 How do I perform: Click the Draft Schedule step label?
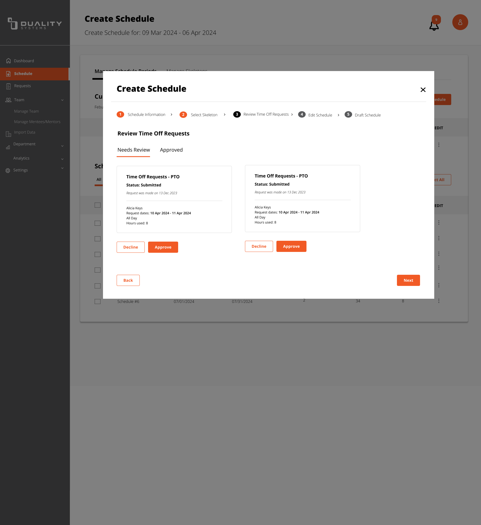coord(368,115)
